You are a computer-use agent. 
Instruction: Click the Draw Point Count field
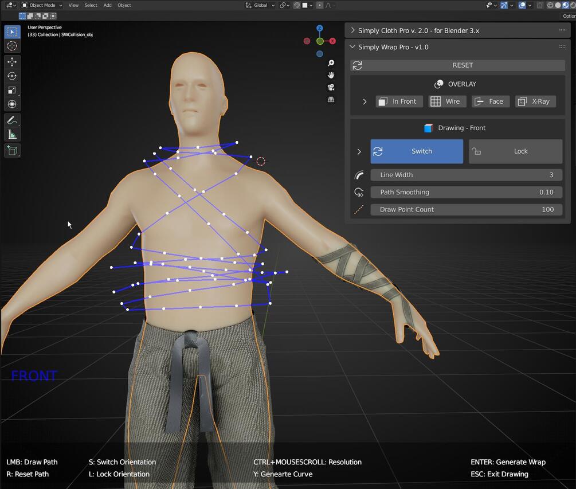pyautogui.click(x=466, y=209)
